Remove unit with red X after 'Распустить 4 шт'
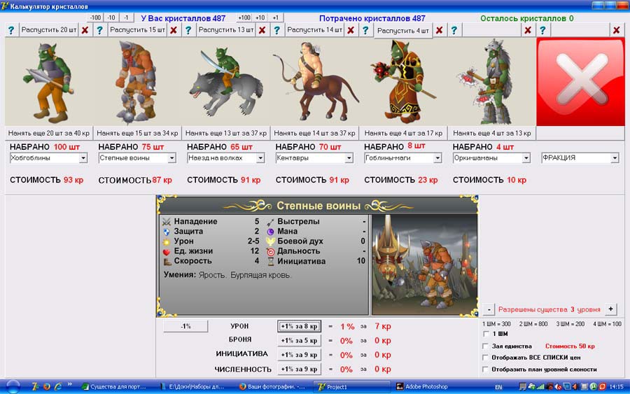This screenshot has height=394, width=630. (x=440, y=30)
